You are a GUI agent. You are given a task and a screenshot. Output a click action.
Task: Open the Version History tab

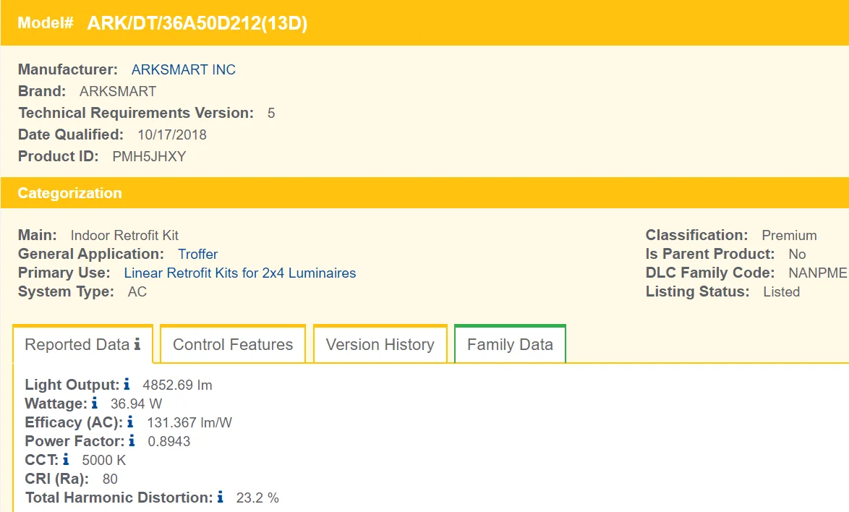pos(380,345)
